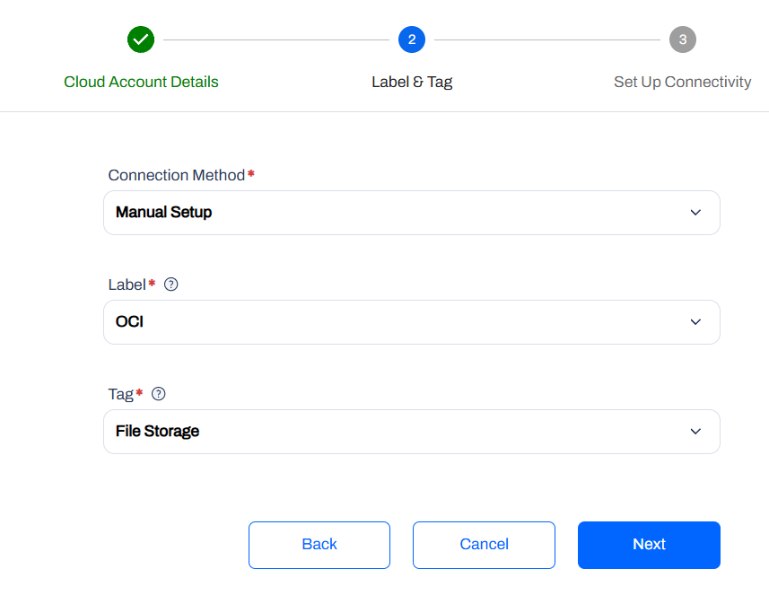Click the chevron arrow in OCI field

695,322
